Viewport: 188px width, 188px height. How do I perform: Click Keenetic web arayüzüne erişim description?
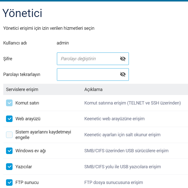click(115, 119)
